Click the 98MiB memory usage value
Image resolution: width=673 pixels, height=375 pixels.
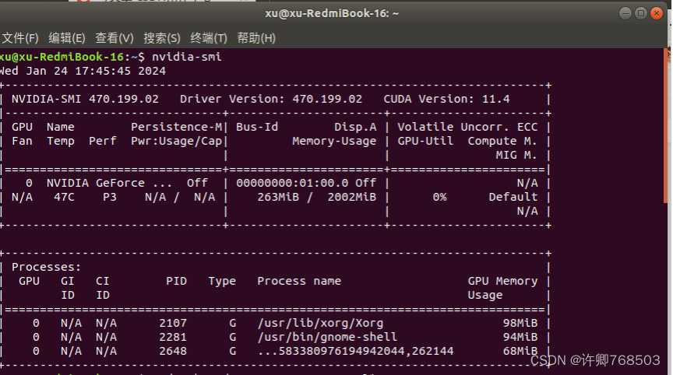tap(520, 323)
